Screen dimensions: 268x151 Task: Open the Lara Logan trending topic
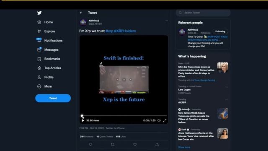point(184,90)
